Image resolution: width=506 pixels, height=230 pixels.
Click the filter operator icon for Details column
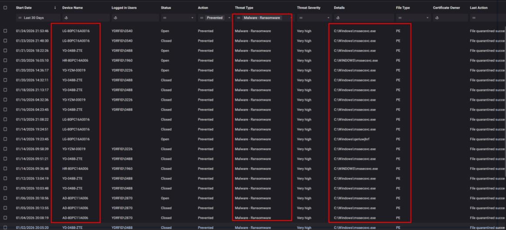(x=338, y=18)
